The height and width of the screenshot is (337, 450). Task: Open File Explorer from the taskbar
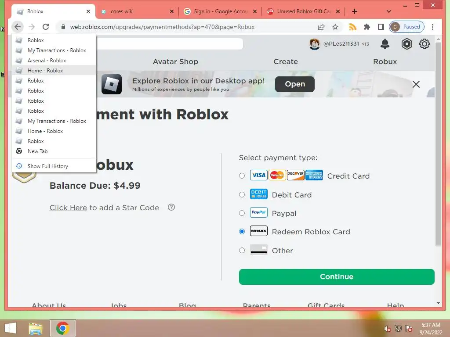36,328
